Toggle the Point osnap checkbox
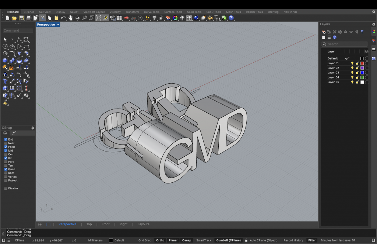 coord(6,147)
